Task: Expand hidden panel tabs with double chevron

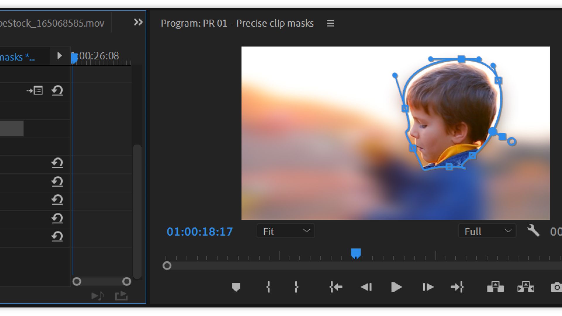Action: (x=138, y=22)
